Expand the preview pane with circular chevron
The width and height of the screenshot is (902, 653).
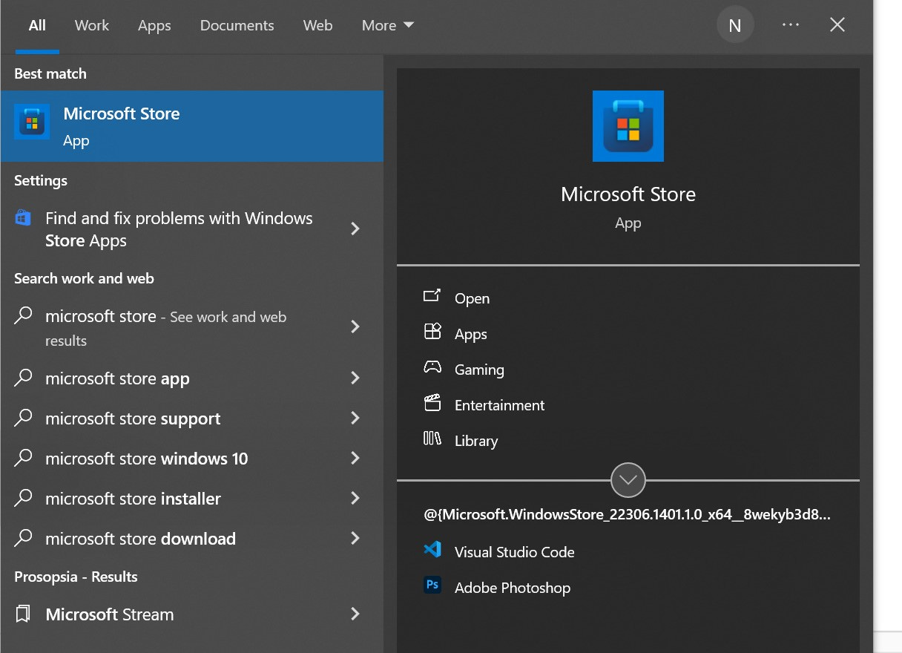(628, 481)
